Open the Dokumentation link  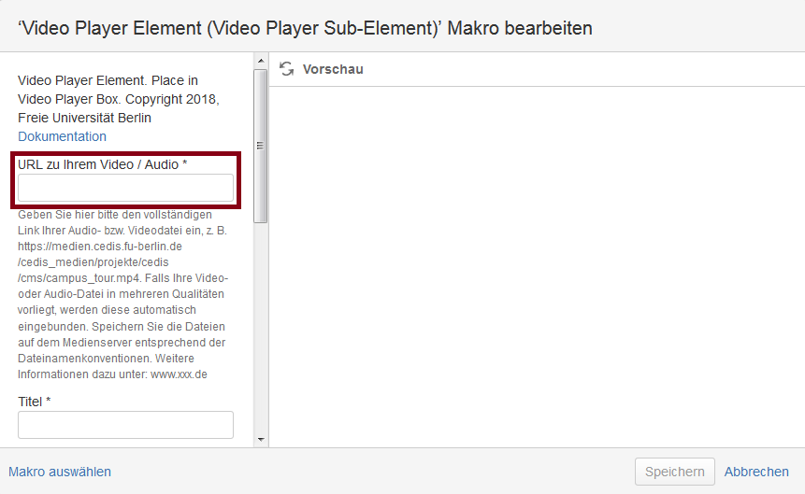62,136
